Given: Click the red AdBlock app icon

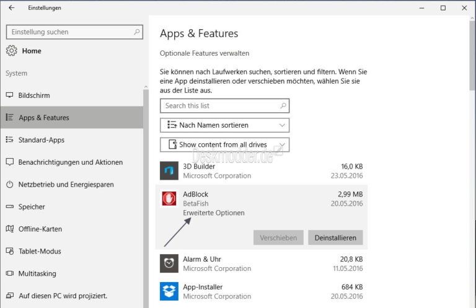Looking at the screenshot, I should coord(169,199).
